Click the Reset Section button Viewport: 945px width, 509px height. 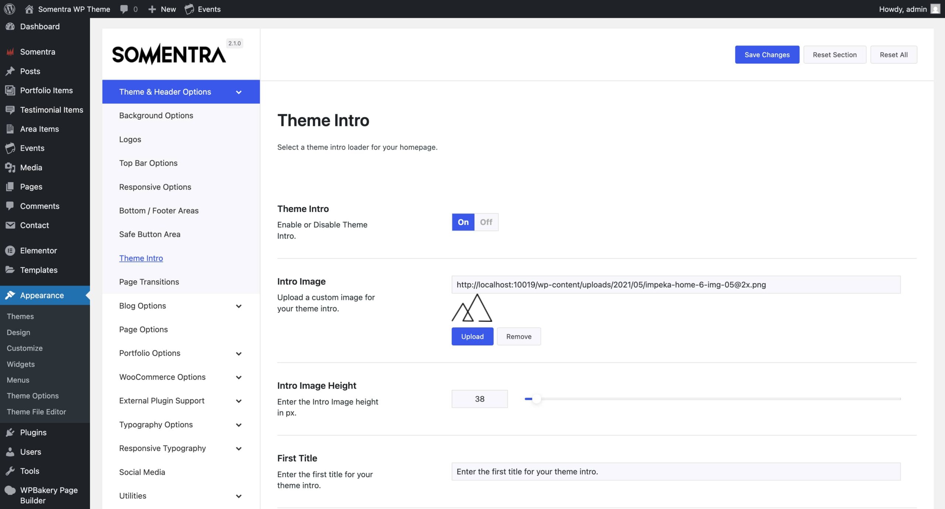click(835, 55)
